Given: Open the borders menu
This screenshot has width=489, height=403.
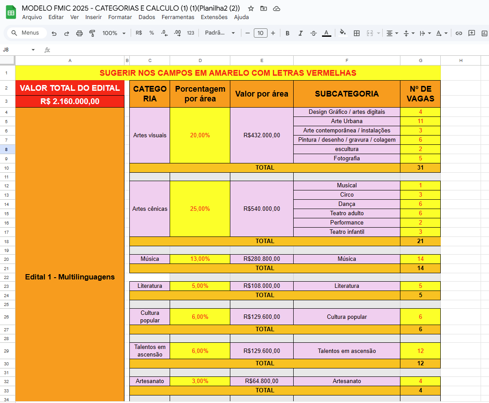Looking at the screenshot, I should tap(357, 33).
